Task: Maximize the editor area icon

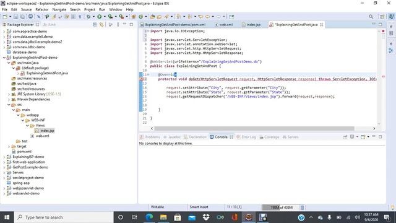Action: tap(381, 24)
